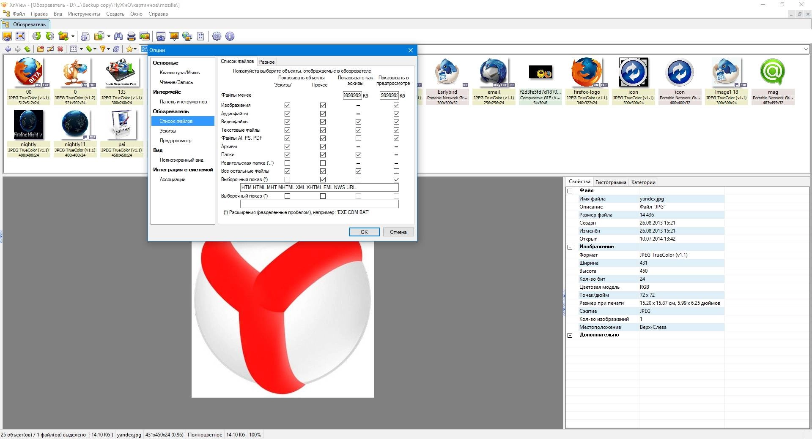Select Панель инструментов in options tree
Image resolution: width=812 pixels, height=439 pixels.
click(x=183, y=102)
